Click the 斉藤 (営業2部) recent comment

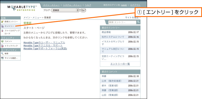click(110, 90)
